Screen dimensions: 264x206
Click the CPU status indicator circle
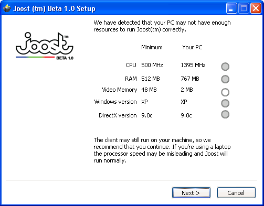coord(225,67)
